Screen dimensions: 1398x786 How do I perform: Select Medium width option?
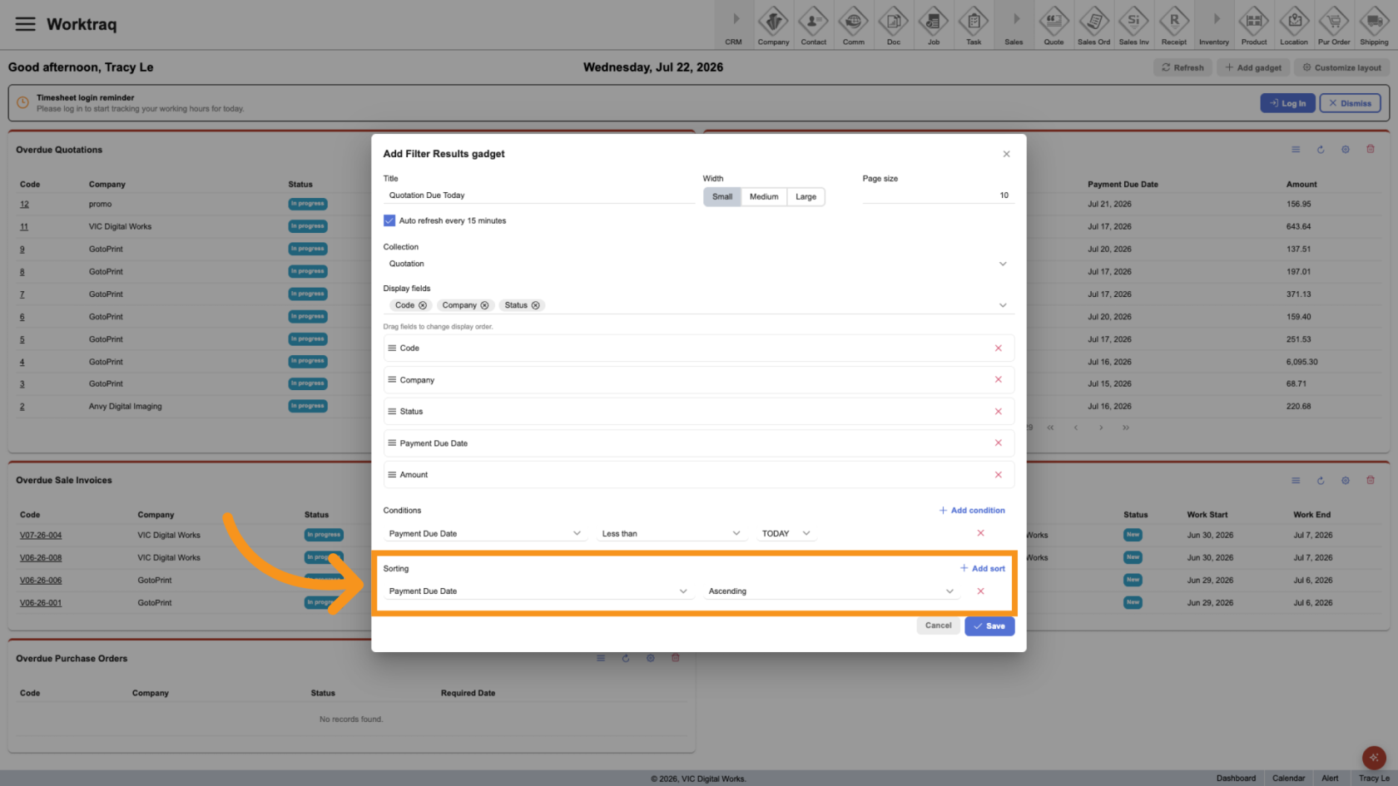[764, 196]
